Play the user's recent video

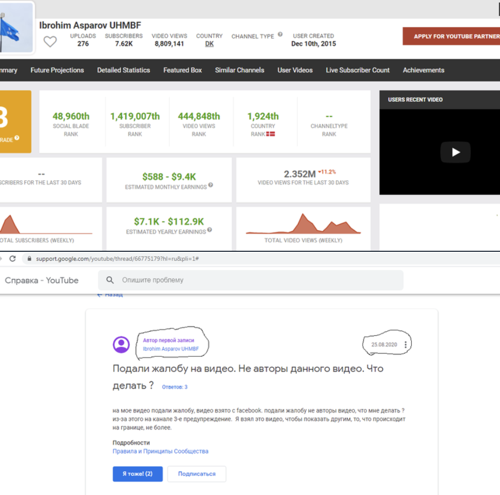click(455, 152)
